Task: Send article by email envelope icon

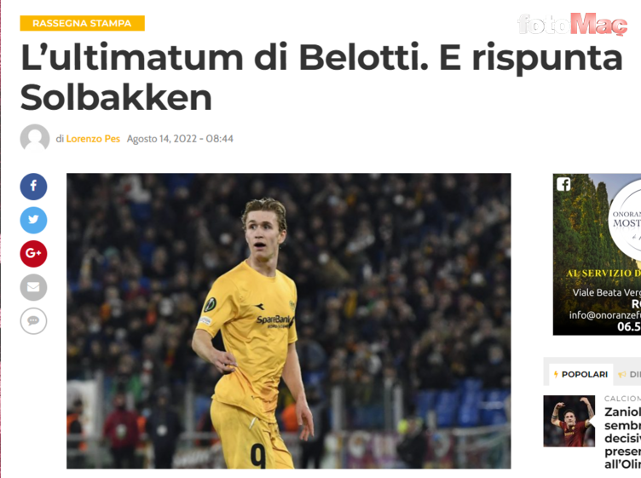Action: [x=33, y=287]
